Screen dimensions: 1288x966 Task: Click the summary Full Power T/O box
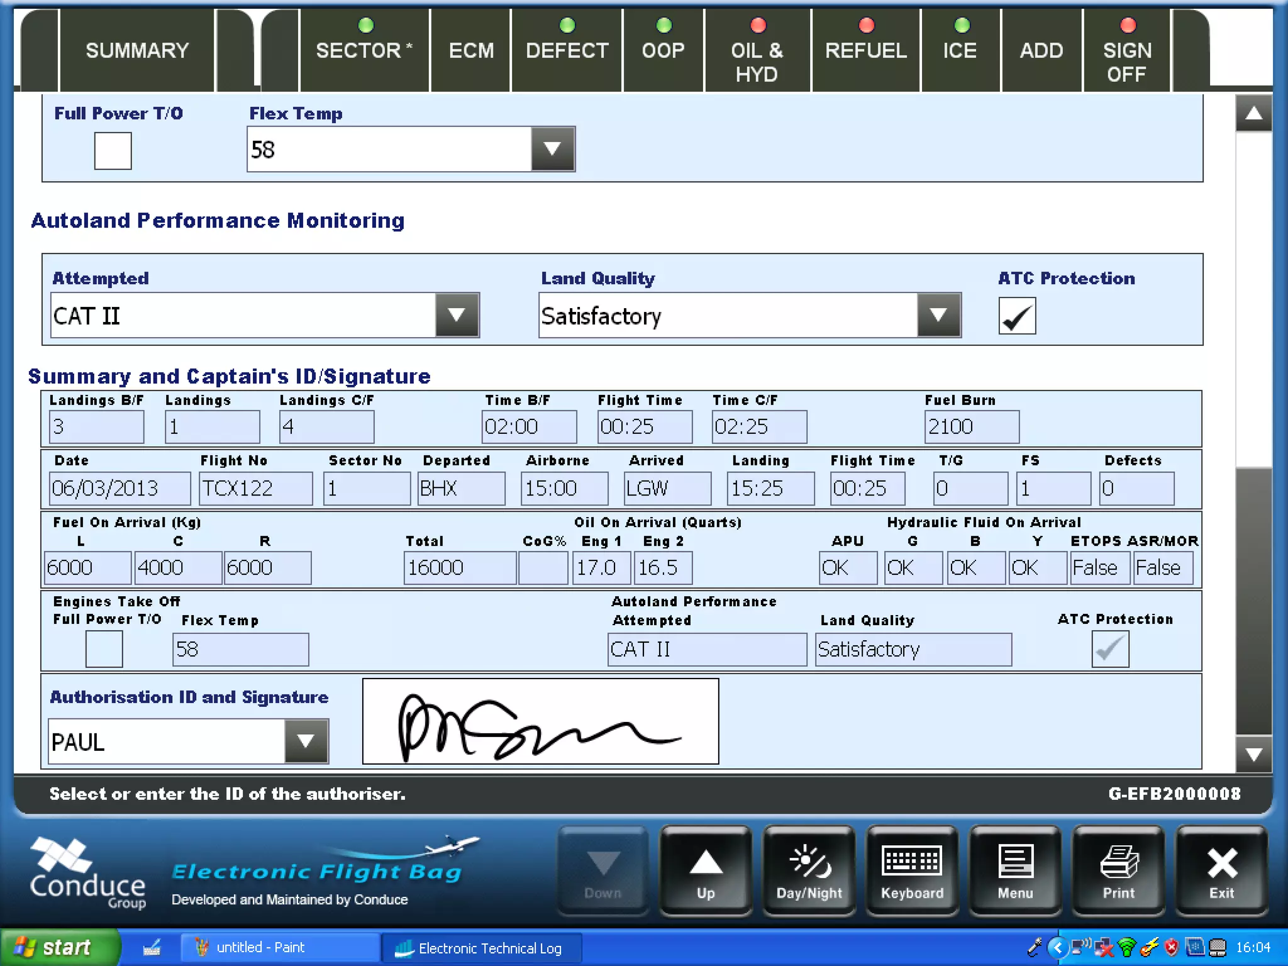104,650
